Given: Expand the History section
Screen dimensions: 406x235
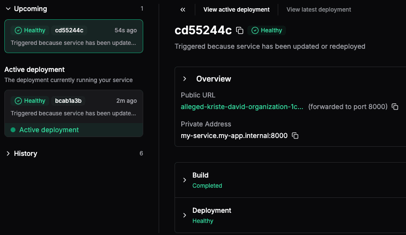Looking at the screenshot, I should [8, 153].
